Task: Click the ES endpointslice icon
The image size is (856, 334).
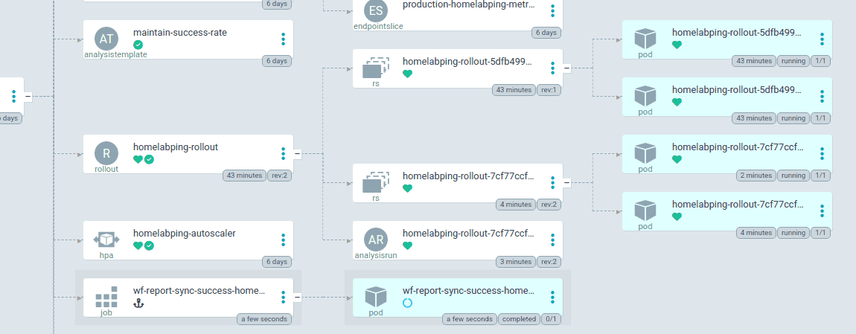Action: point(376,10)
